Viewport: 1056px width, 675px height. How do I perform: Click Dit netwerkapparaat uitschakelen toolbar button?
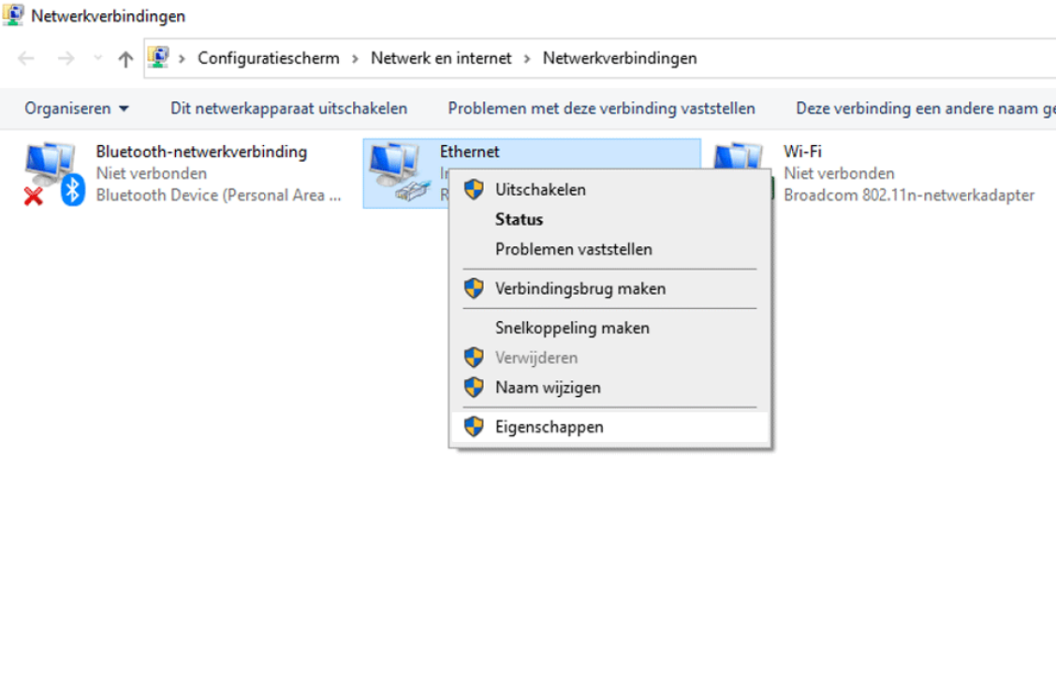pyautogui.click(x=288, y=109)
